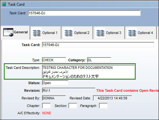Click the bold Status label
This screenshot has height=120, width=159.
(34, 83)
